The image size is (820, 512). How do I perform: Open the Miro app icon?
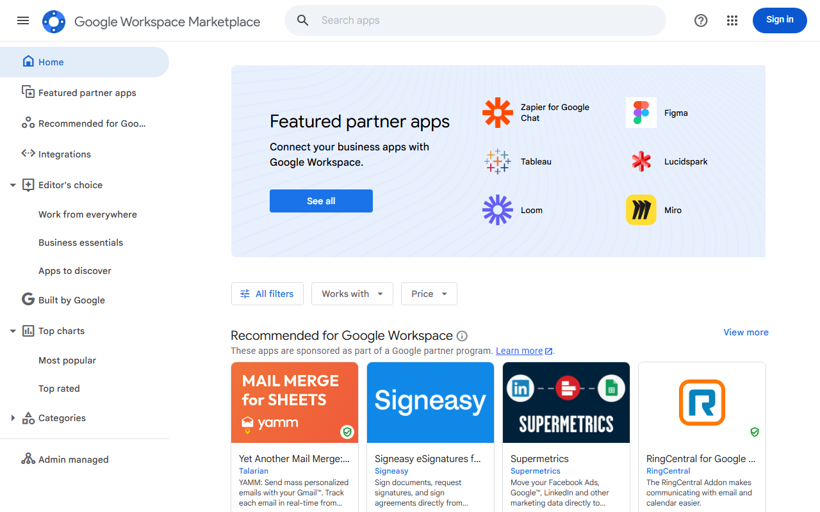[x=641, y=210]
